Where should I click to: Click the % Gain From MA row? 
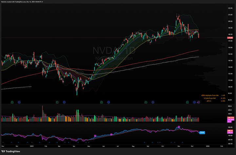(214, 98)
